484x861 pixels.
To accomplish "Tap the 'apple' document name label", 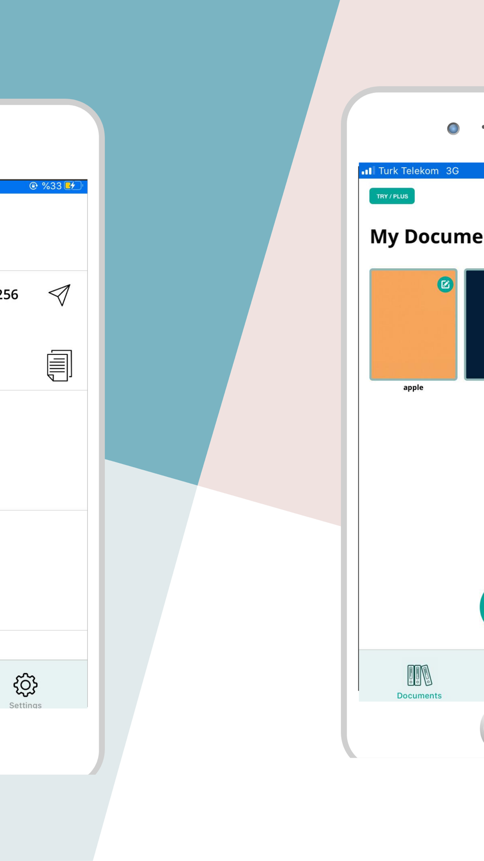I will (413, 387).
